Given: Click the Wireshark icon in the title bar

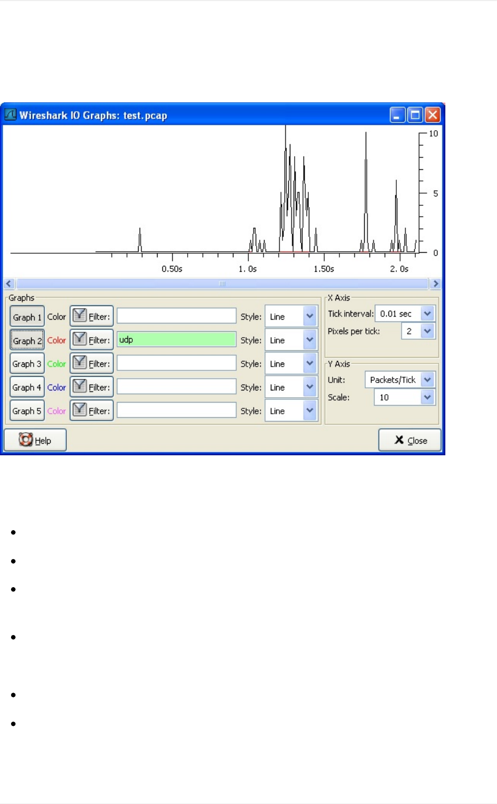Looking at the screenshot, I should click(x=11, y=114).
